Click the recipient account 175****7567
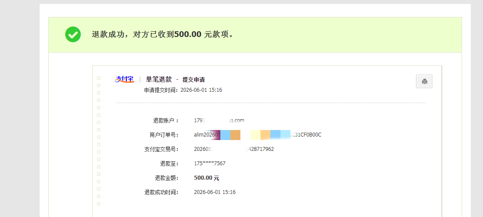The height and width of the screenshot is (217, 483). pyautogui.click(x=209, y=164)
